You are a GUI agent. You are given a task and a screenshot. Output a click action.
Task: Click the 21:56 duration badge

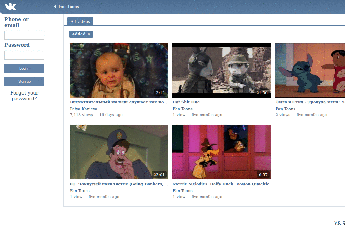[x=262, y=93]
